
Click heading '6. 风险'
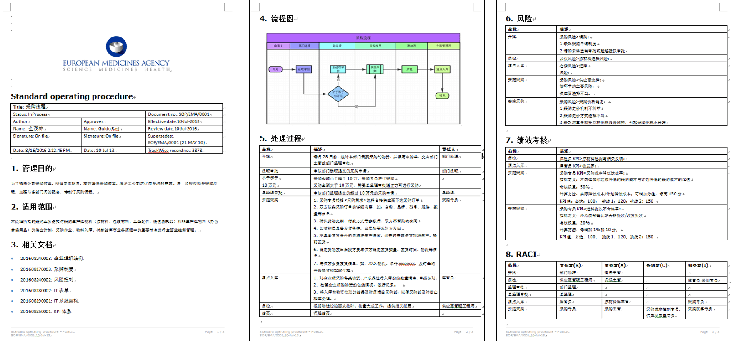point(519,19)
